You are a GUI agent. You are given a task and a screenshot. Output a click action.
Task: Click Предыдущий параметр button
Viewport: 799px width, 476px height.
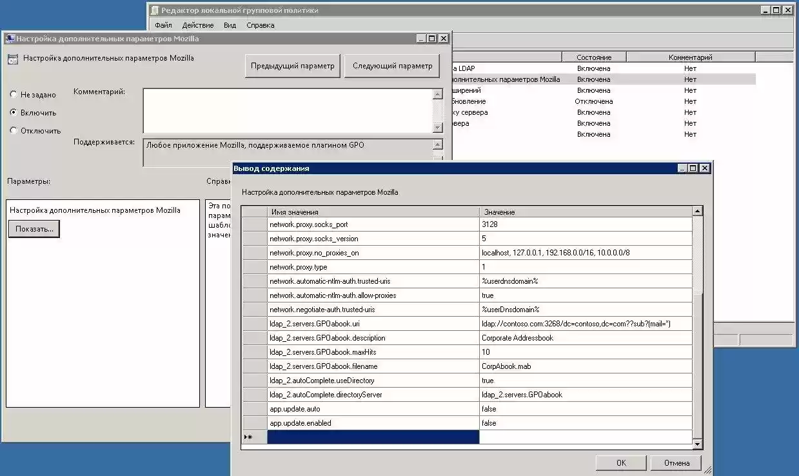point(292,66)
